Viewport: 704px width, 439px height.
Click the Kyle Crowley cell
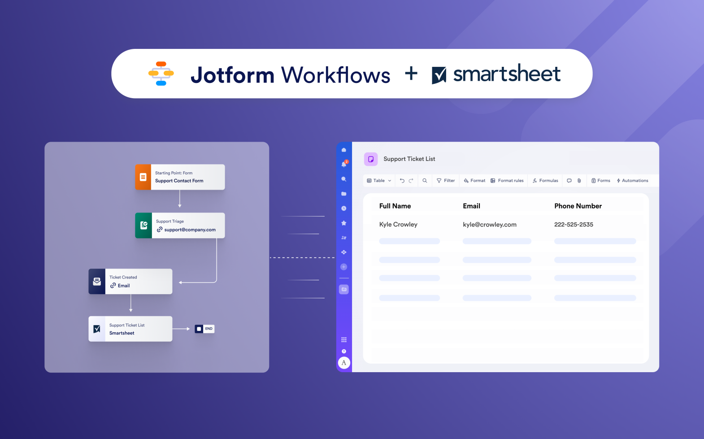tap(398, 225)
